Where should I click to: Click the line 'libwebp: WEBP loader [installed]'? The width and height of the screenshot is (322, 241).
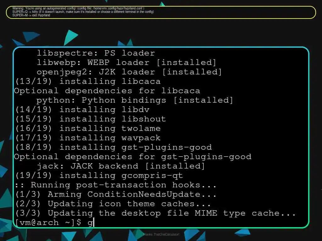point(126,62)
